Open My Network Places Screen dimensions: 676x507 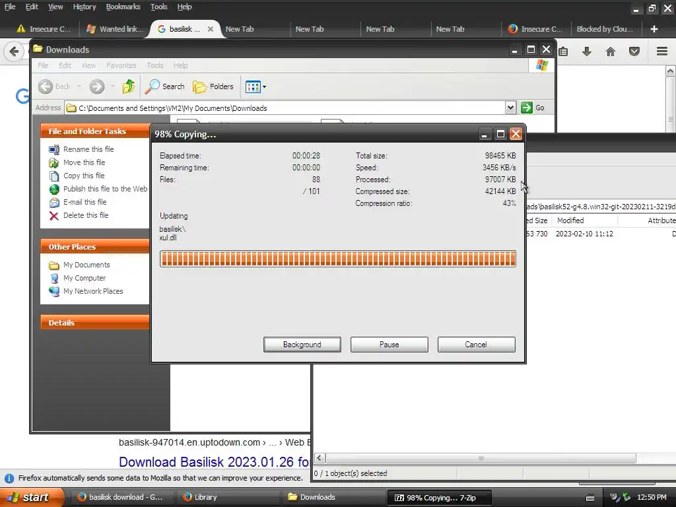(x=93, y=291)
